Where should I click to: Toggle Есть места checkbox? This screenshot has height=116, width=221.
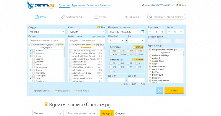coord(76,91)
